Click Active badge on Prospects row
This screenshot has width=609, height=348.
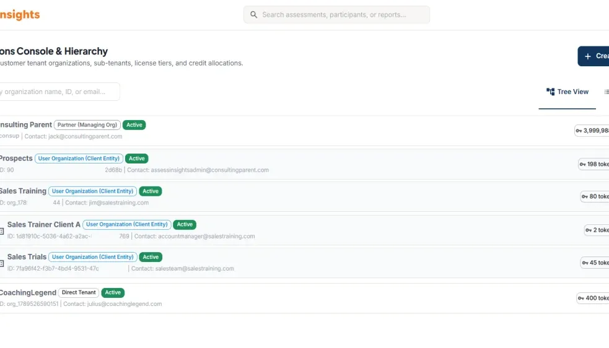coord(137,159)
